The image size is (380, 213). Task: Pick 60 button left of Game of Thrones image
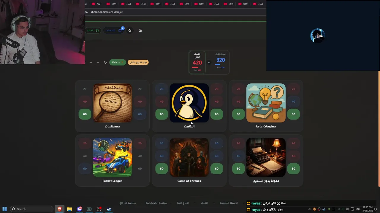[x=161, y=169]
